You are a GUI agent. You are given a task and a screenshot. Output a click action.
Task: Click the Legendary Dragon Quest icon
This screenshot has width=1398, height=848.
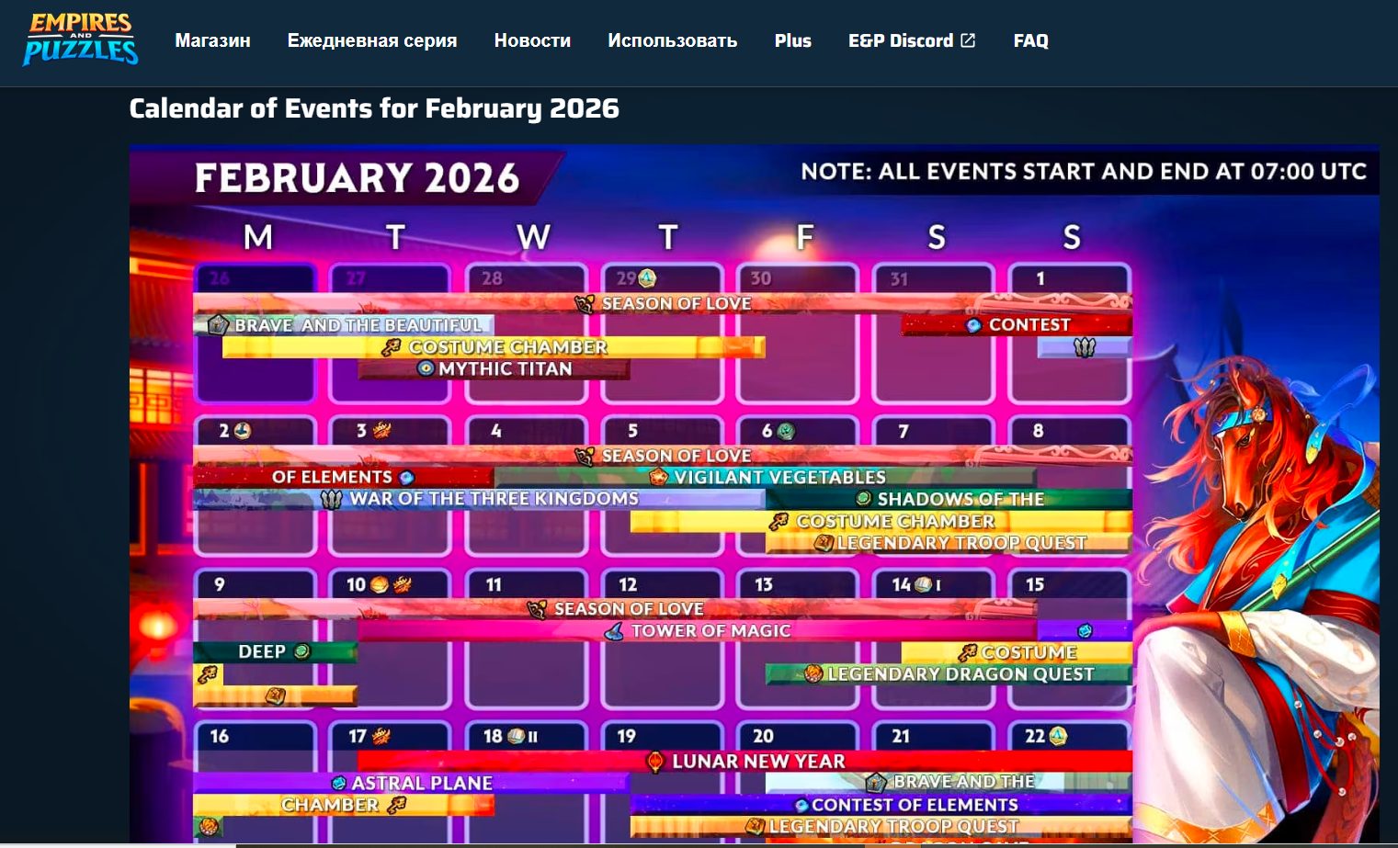[x=813, y=674]
